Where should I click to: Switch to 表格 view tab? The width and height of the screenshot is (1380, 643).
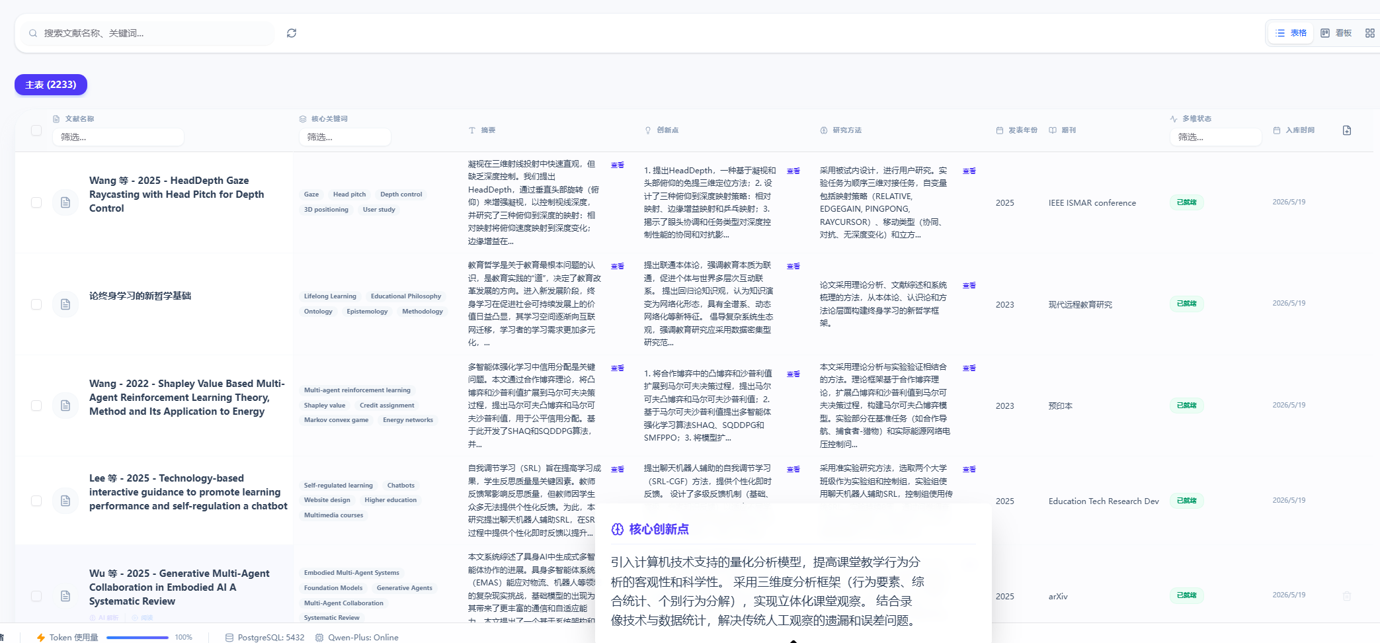coord(1291,33)
